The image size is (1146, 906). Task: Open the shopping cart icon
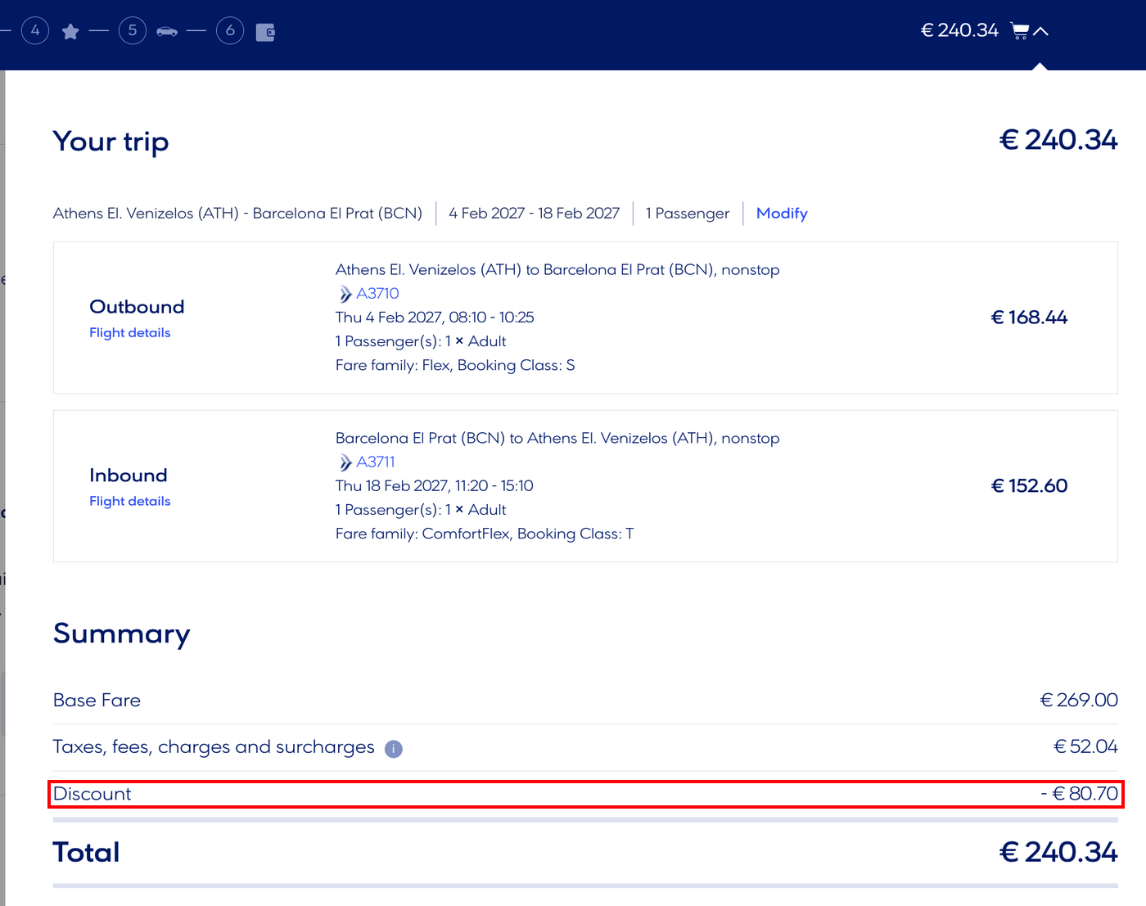click(x=1020, y=31)
